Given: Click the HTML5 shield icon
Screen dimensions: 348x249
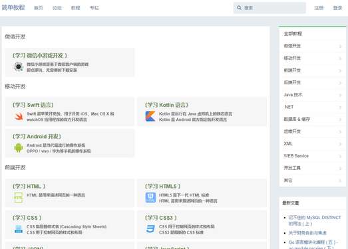Looking at the screenshot, I should (x=150, y=198).
